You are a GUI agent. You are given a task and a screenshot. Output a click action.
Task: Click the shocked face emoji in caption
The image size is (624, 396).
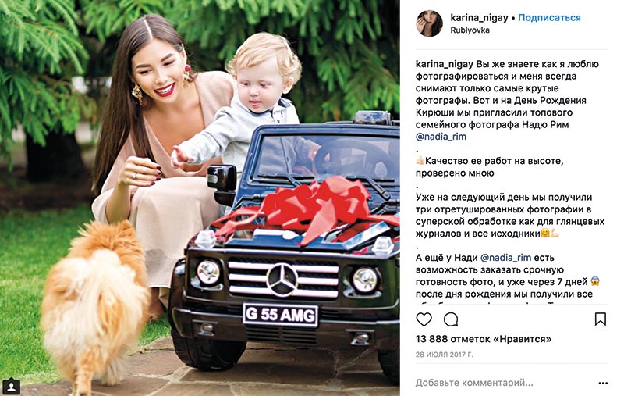tap(595, 281)
